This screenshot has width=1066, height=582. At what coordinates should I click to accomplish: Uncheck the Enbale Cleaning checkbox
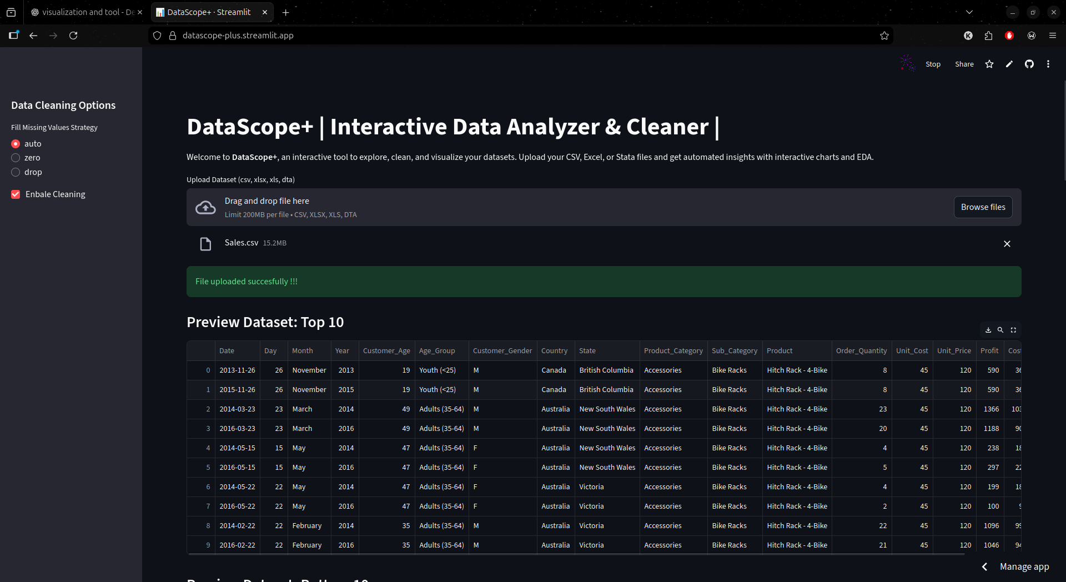(x=15, y=194)
